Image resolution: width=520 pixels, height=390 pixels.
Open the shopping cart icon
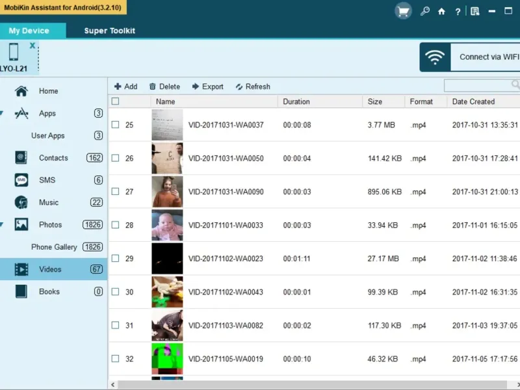403,11
